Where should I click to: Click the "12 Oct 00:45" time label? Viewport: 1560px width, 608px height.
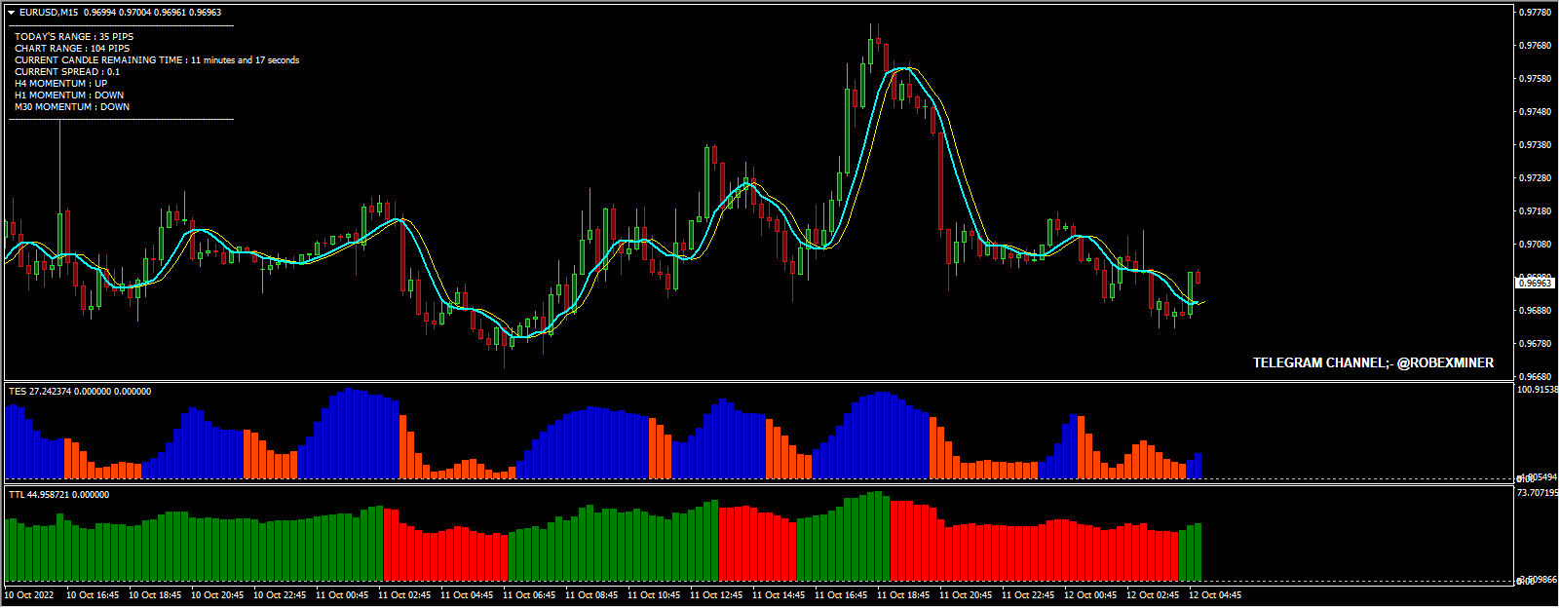[x=1090, y=595]
